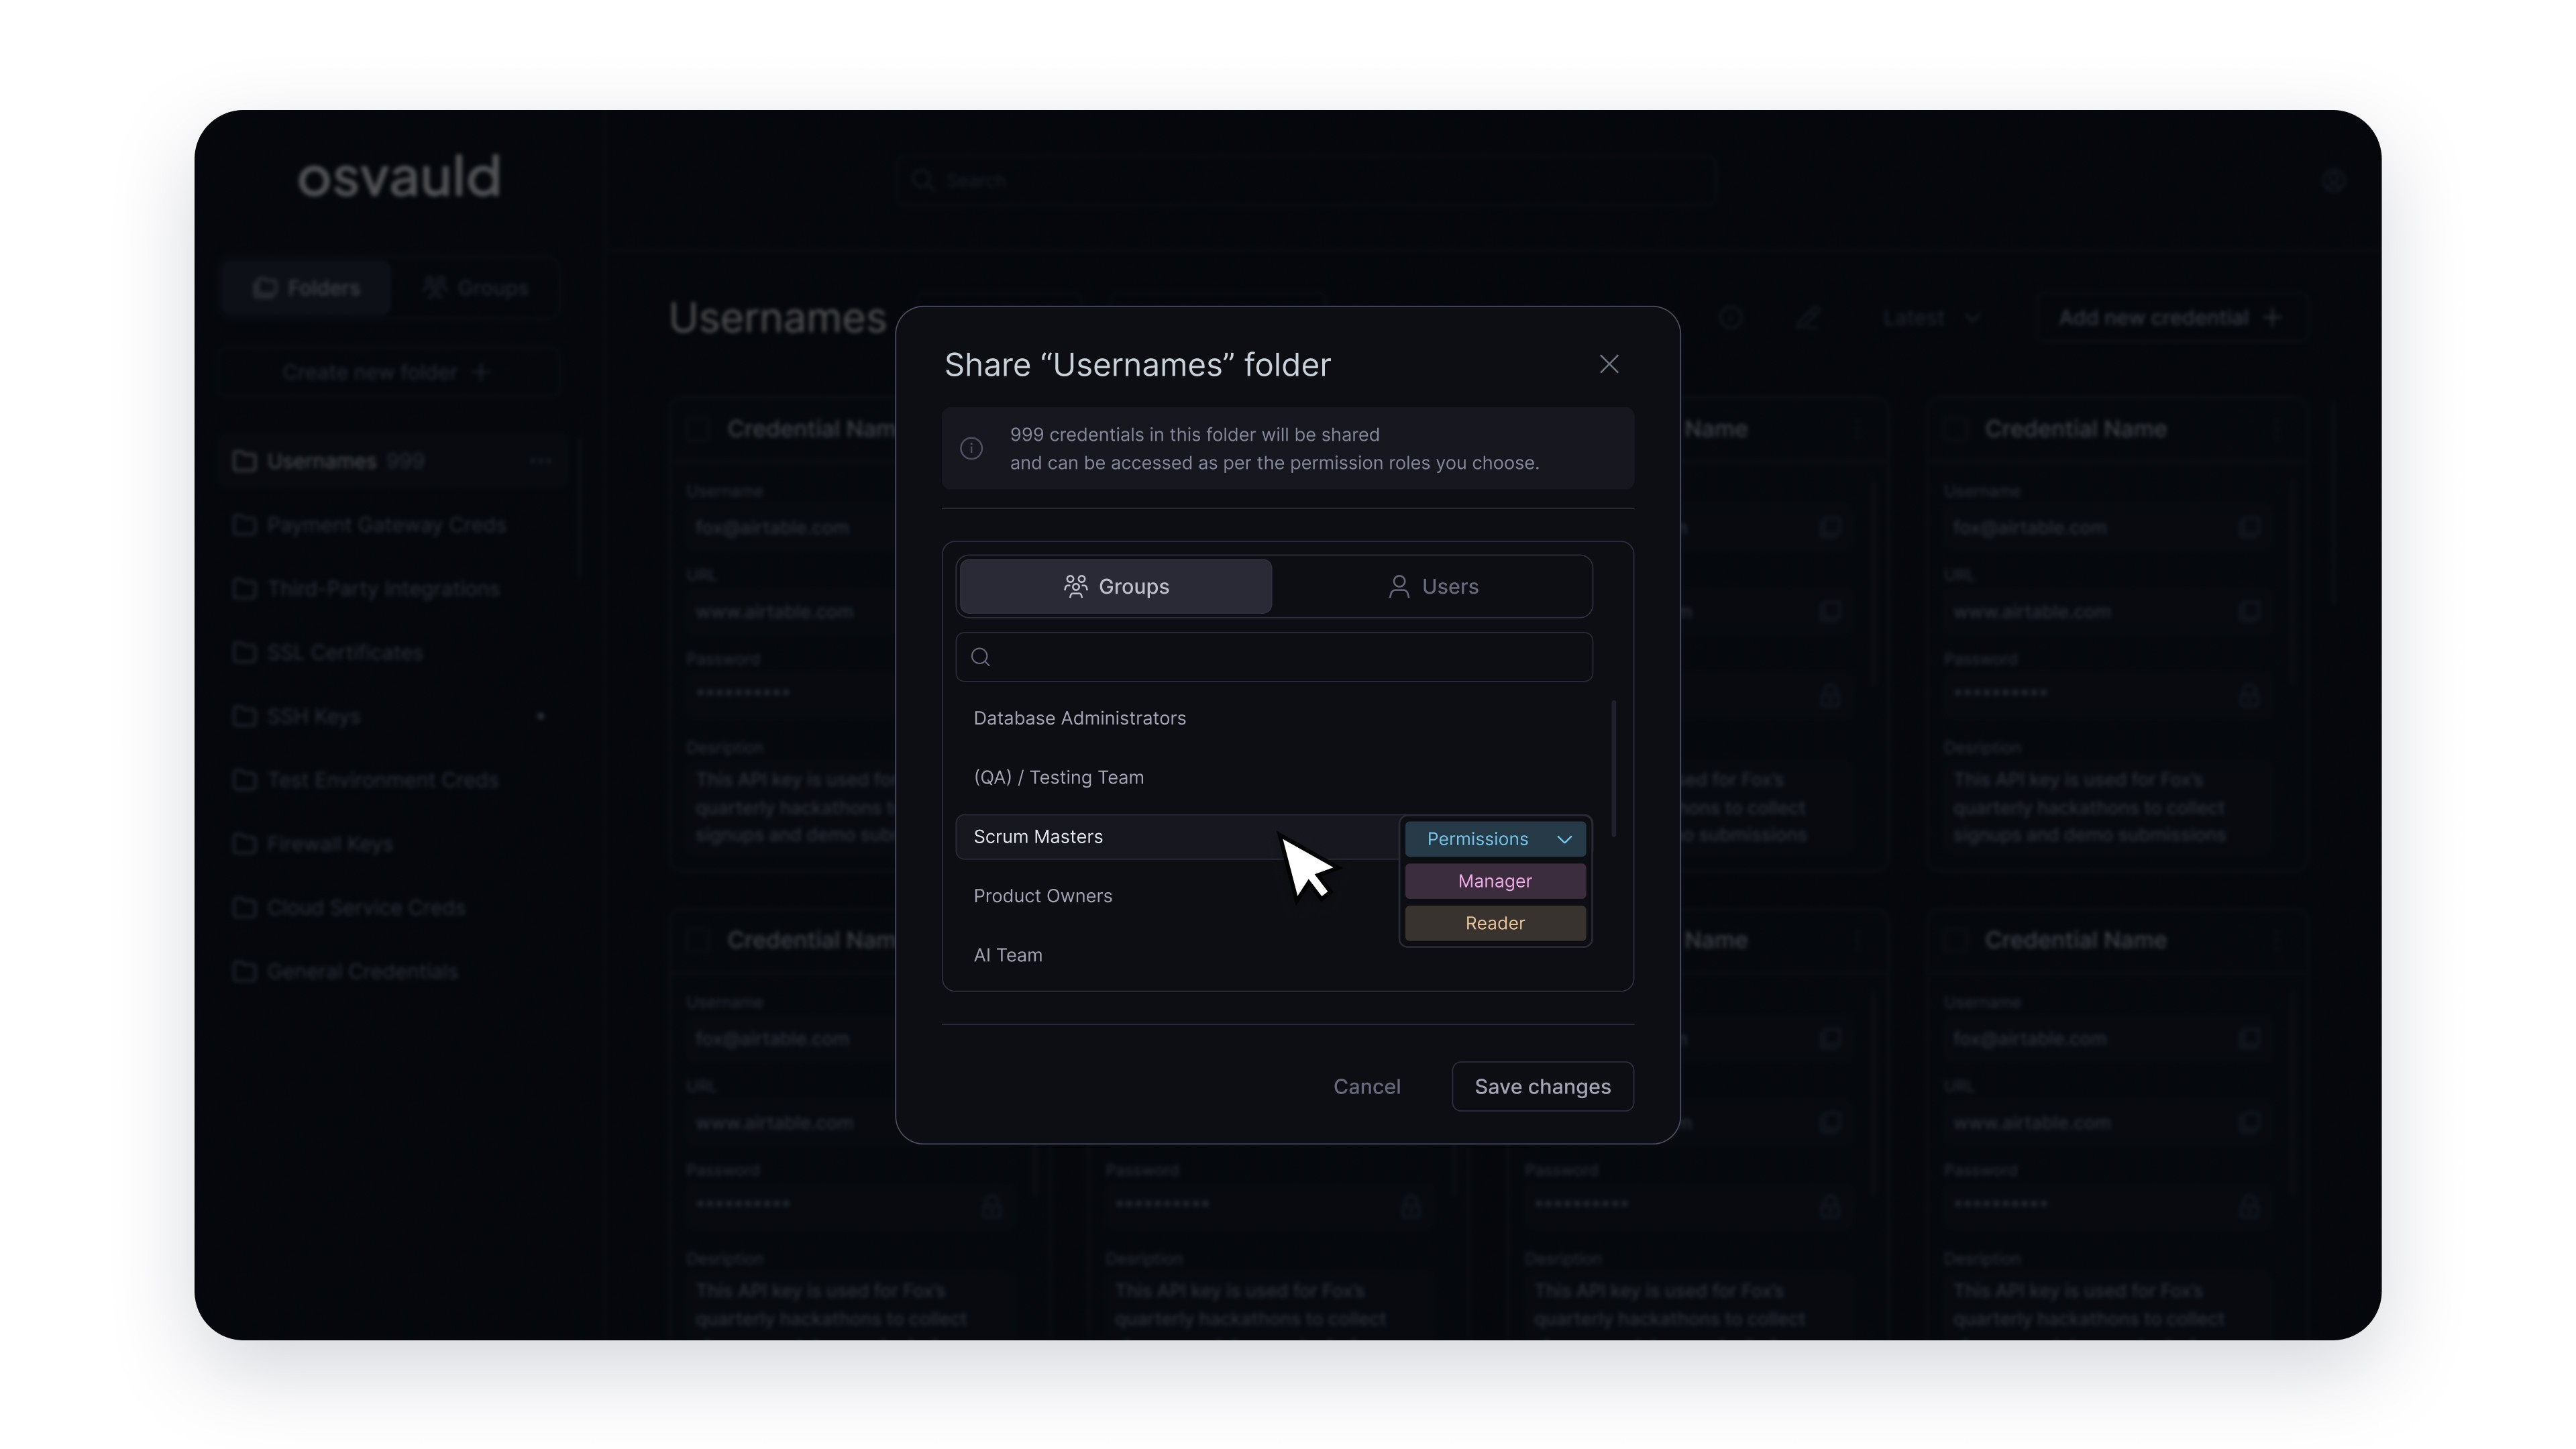The image size is (2576, 1449).
Task: Click the search magnifier icon in dialog
Action: [x=981, y=657]
